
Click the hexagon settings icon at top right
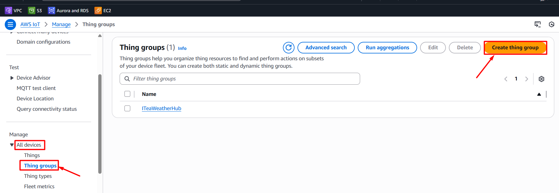click(x=551, y=24)
